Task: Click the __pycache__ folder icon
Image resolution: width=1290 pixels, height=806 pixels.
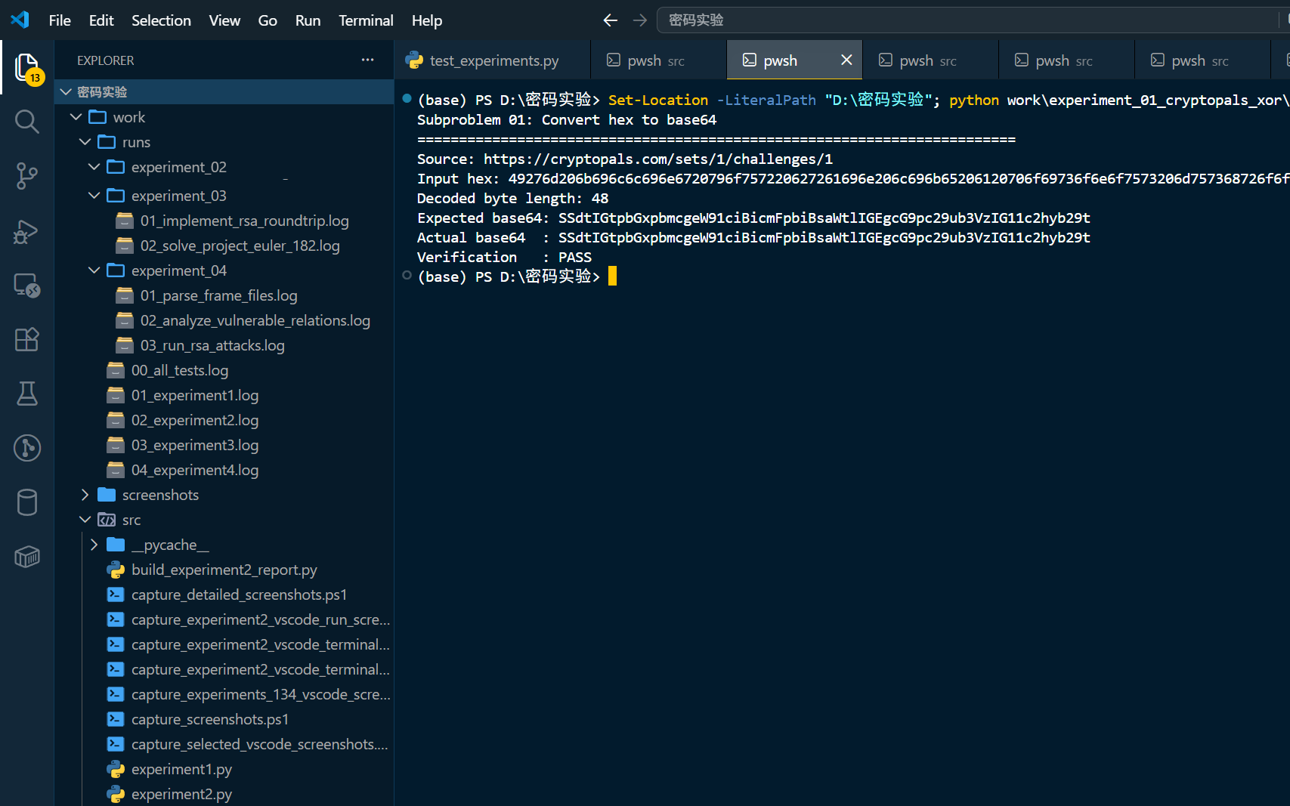Action: (116, 545)
